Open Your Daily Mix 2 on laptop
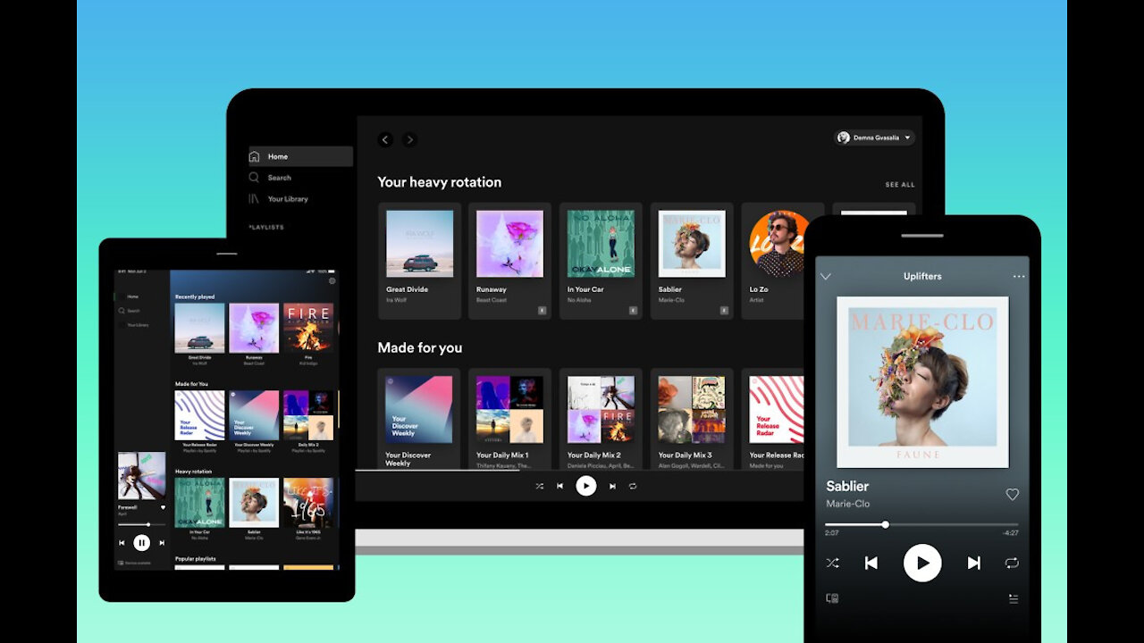Screen dimensions: 1144x643 coord(601,420)
